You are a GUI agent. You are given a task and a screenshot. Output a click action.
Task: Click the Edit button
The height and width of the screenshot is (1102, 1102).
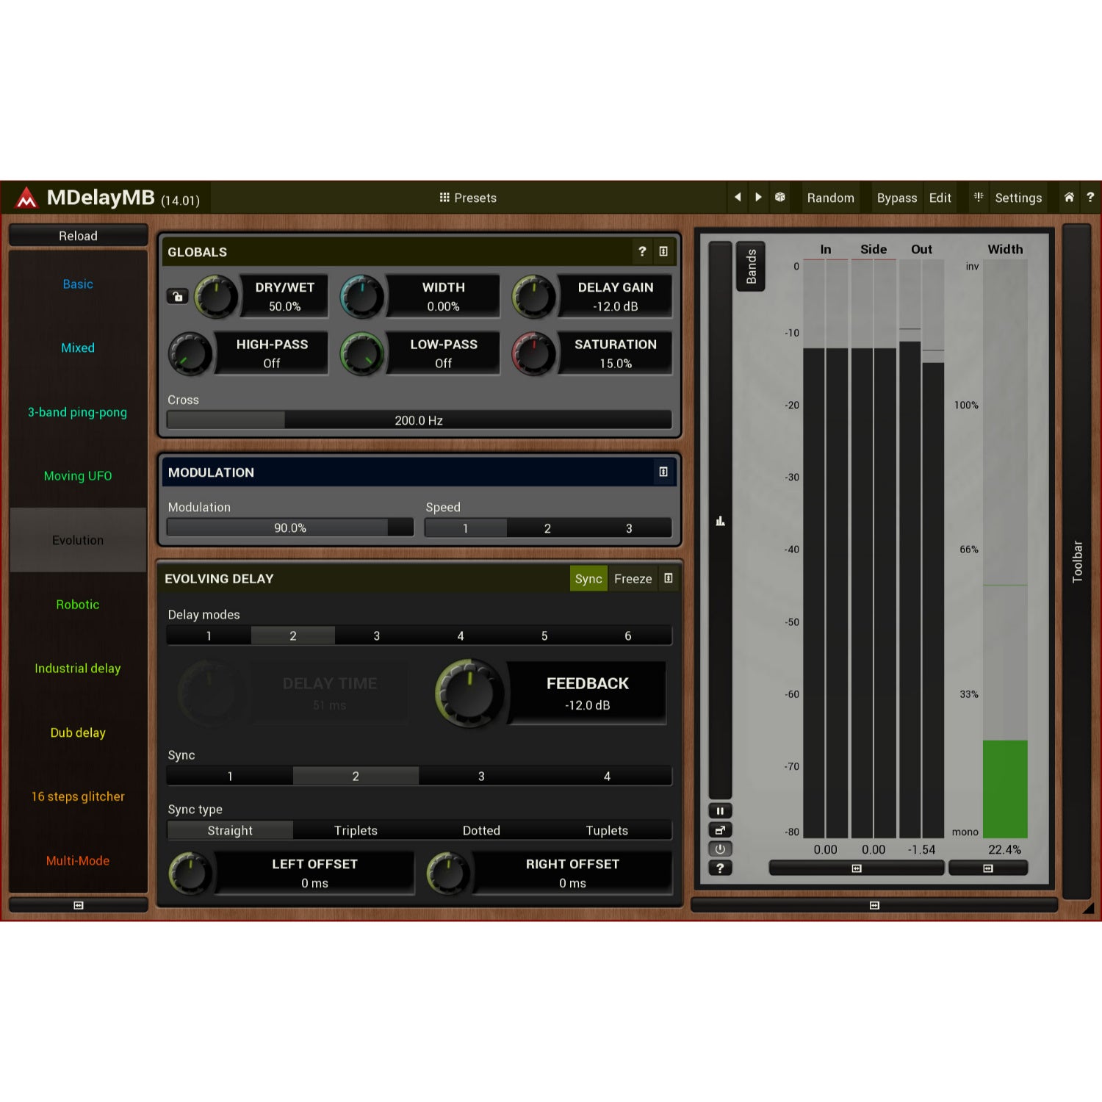point(940,198)
